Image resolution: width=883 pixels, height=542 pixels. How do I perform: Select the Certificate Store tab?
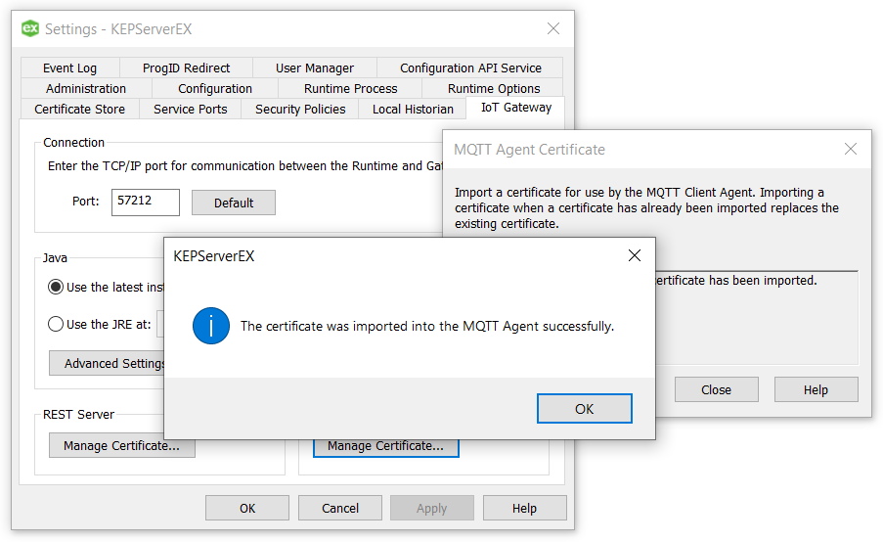[80, 109]
